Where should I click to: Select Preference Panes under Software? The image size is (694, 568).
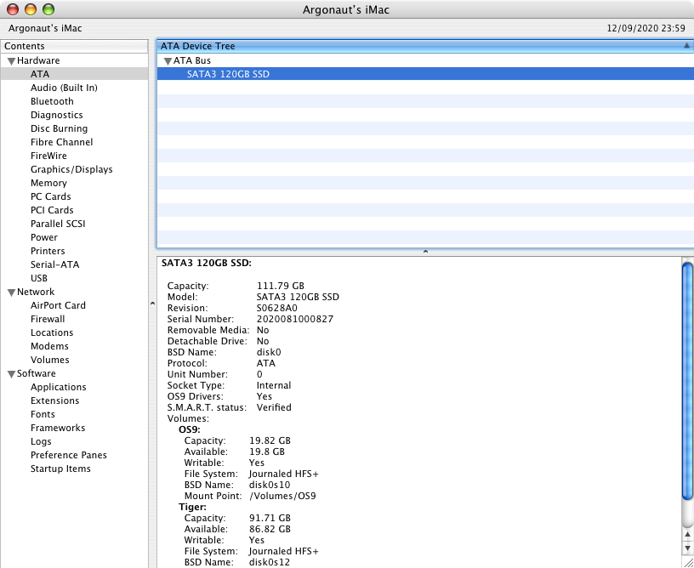click(69, 455)
